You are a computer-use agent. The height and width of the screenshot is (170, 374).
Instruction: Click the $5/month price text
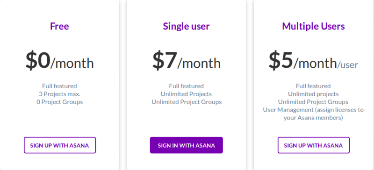click(302, 61)
